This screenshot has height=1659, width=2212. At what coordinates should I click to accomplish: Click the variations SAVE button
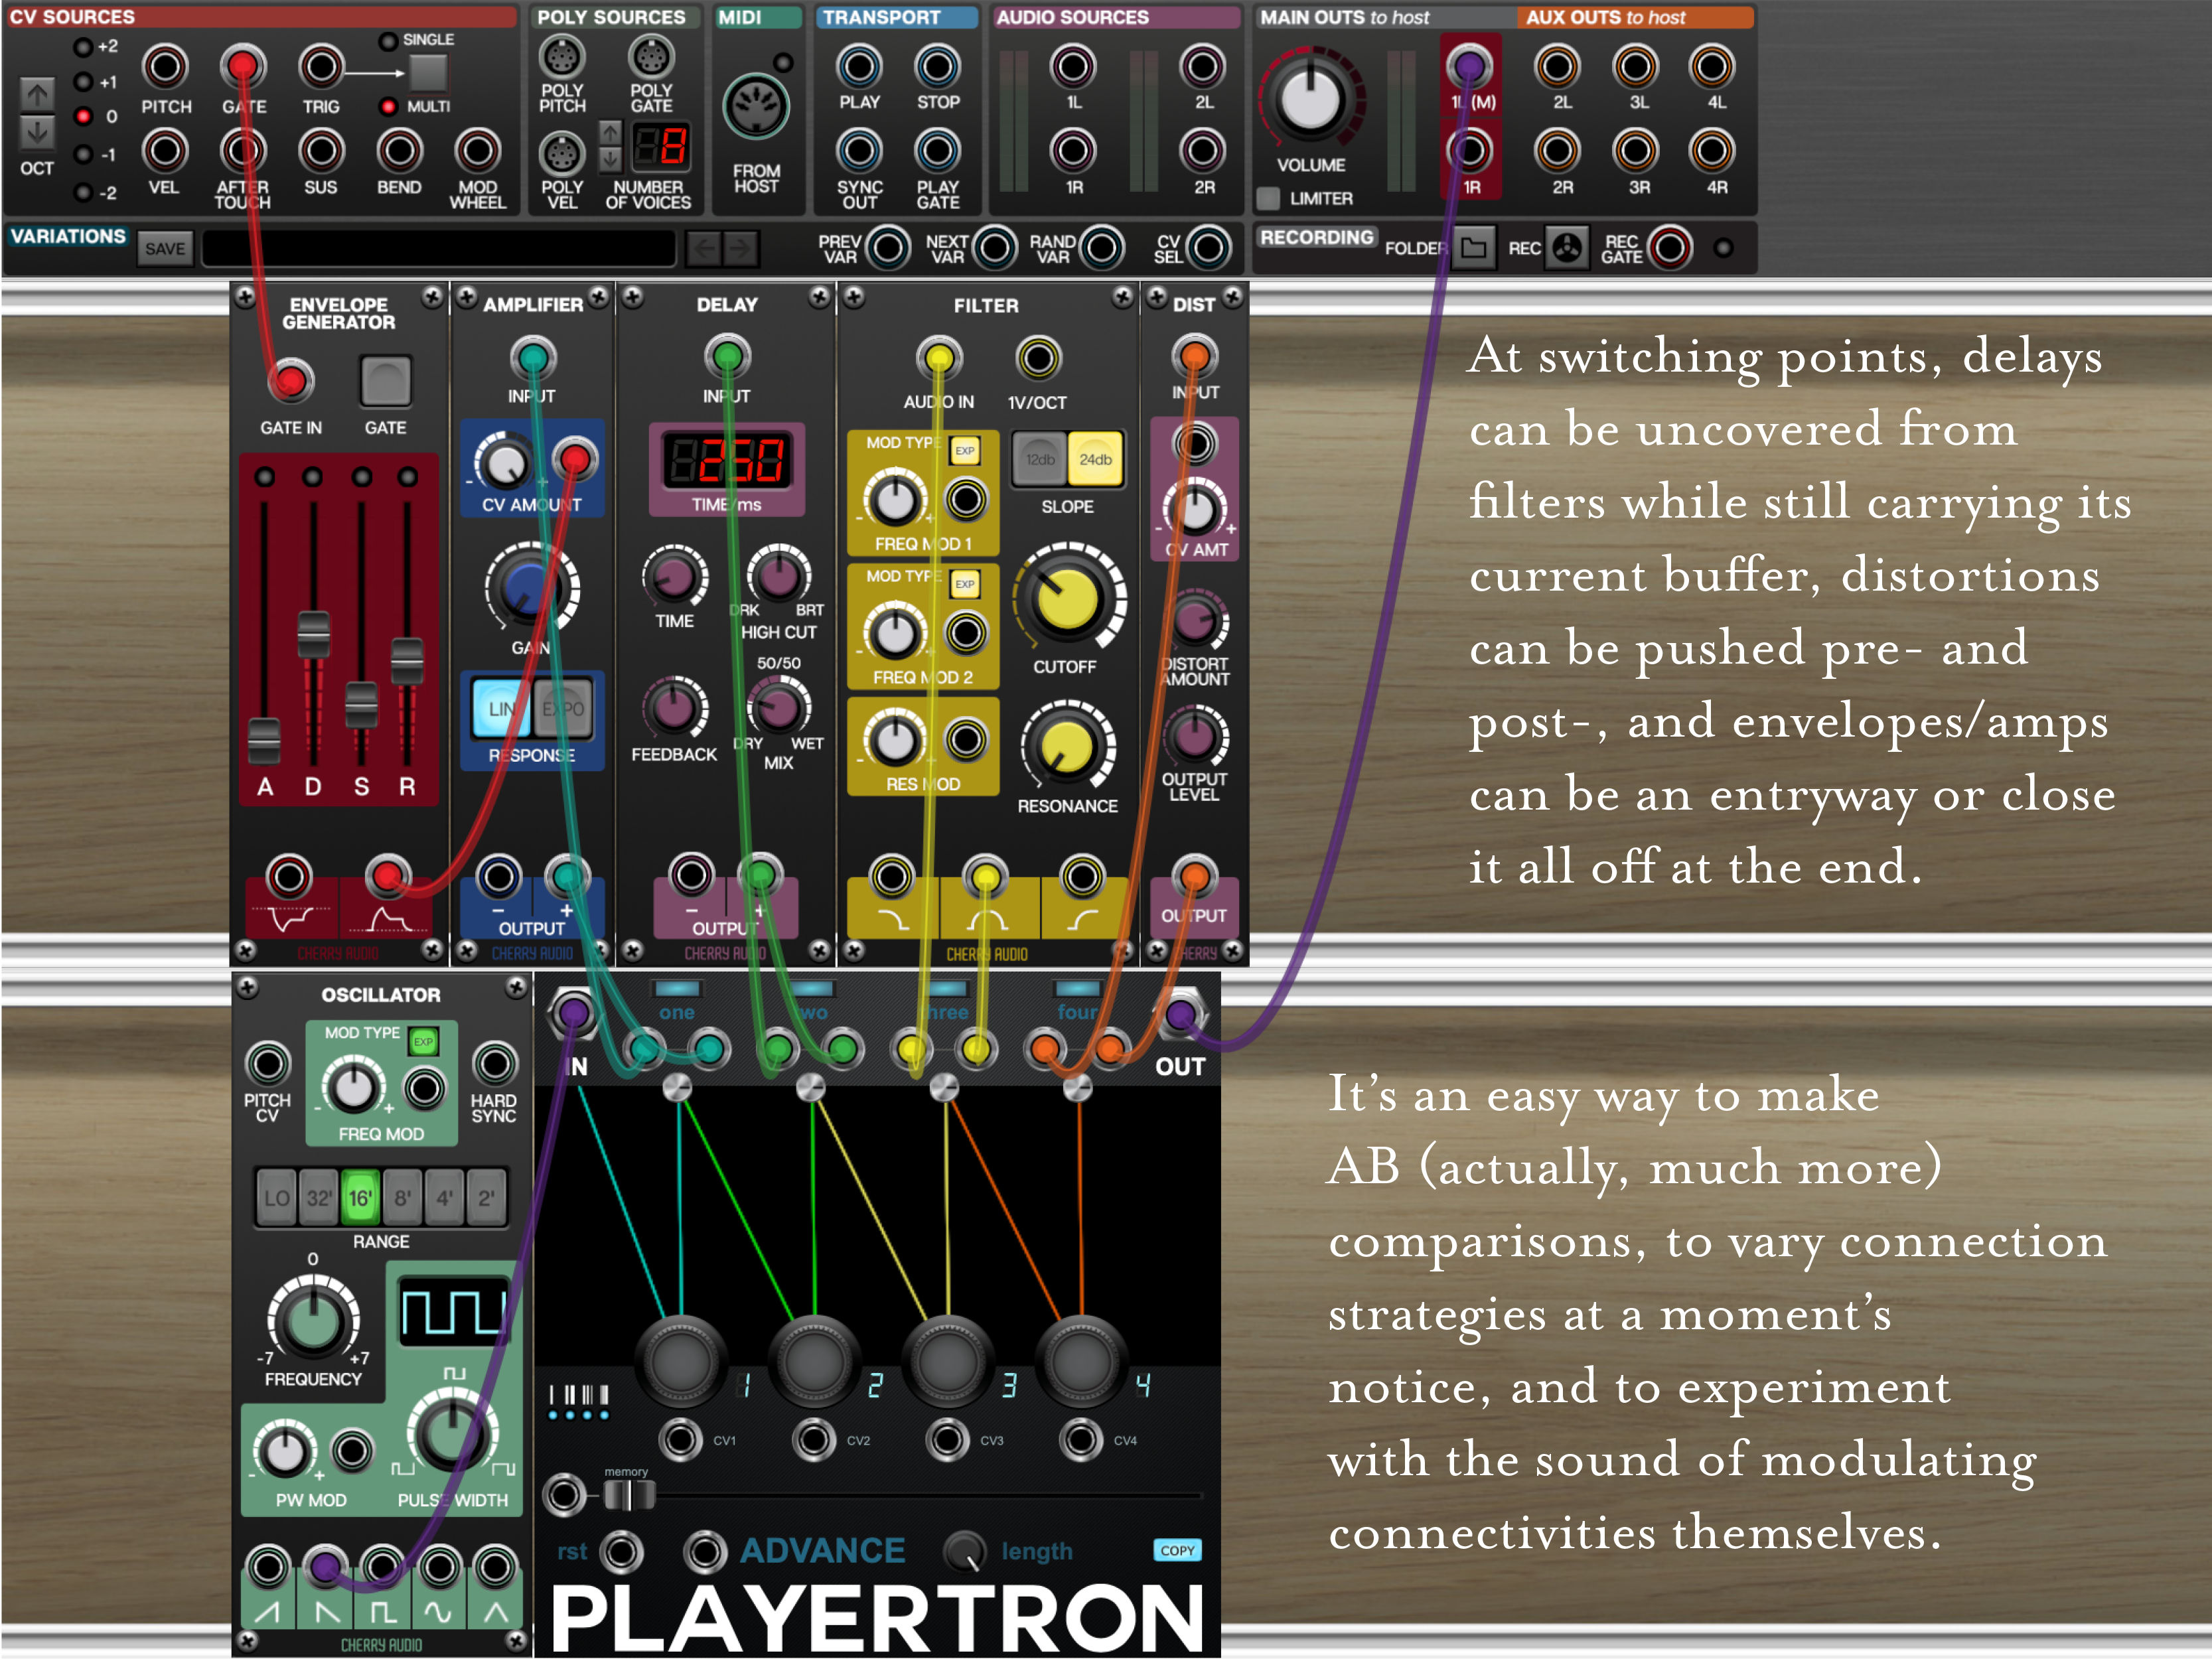(x=165, y=249)
